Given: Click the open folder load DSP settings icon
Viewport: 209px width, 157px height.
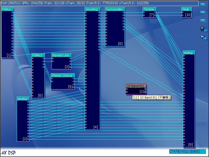Looking at the screenshot, I should coord(204,37).
